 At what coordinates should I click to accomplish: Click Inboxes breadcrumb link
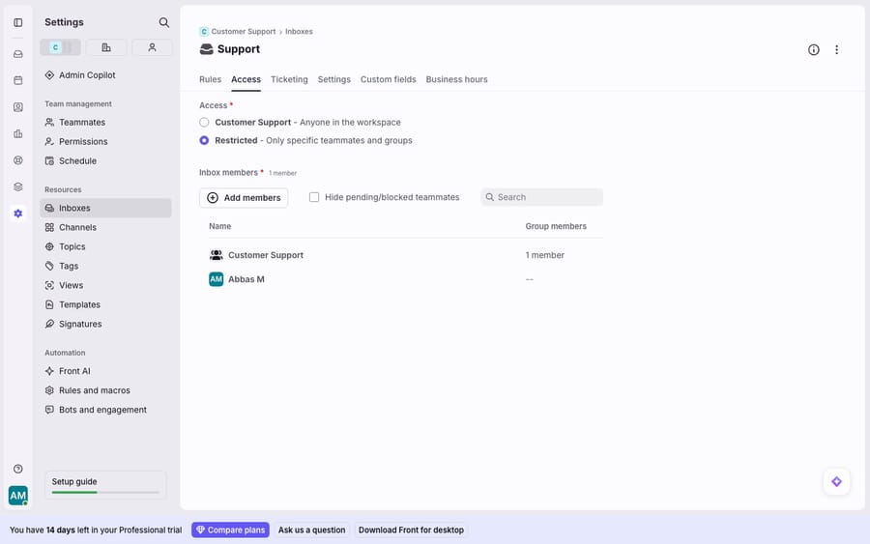point(299,32)
